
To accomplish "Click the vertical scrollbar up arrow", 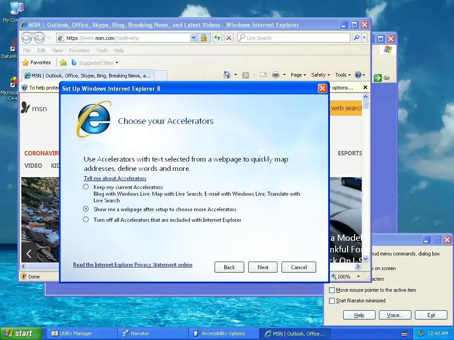I will pyautogui.click(x=365, y=97).
